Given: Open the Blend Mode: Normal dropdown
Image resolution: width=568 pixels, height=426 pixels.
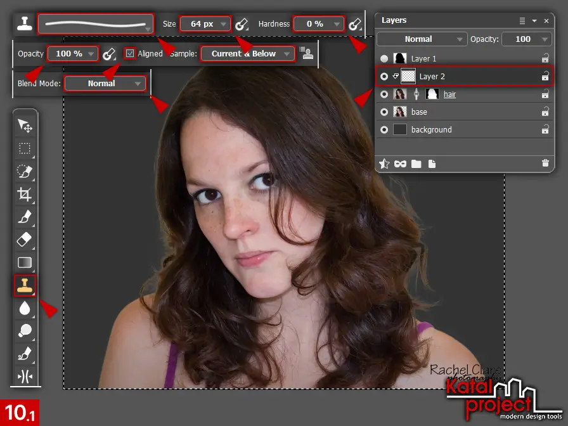Looking at the screenshot, I should coord(105,83).
